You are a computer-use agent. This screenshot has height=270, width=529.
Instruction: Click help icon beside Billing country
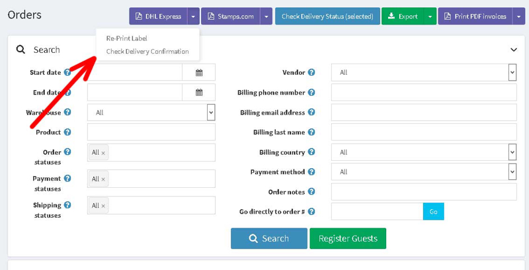click(x=311, y=152)
